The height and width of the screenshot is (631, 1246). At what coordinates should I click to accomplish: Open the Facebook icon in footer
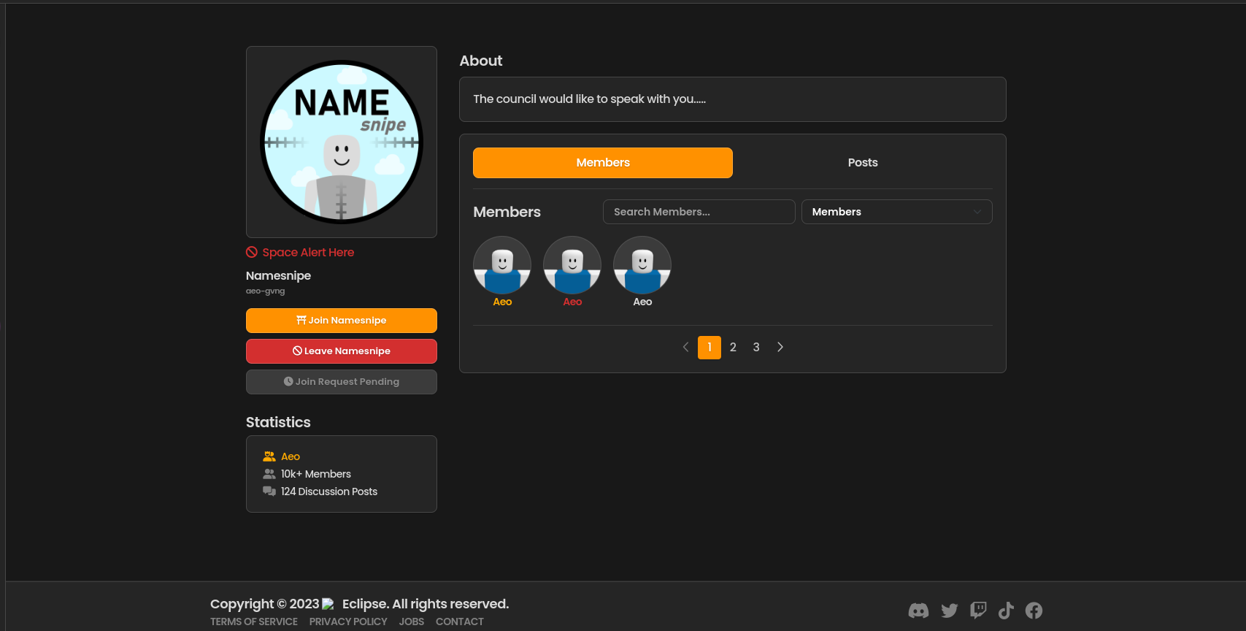[x=1034, y=611]
